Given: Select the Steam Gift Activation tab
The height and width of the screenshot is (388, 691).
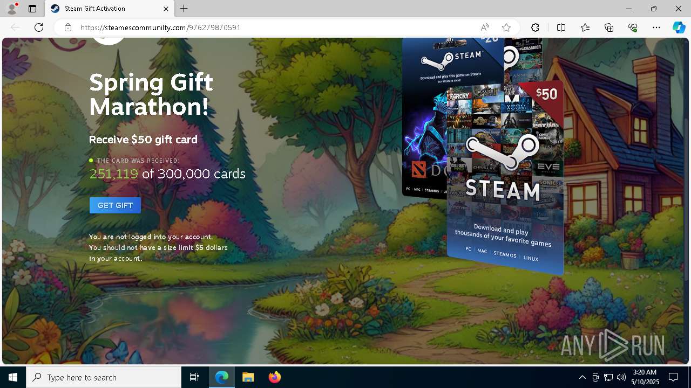Looking at the screenshot, I should (109, 9).
